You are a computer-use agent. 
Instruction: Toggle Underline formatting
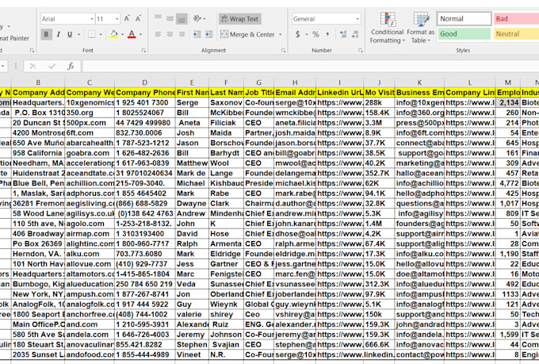70,34
